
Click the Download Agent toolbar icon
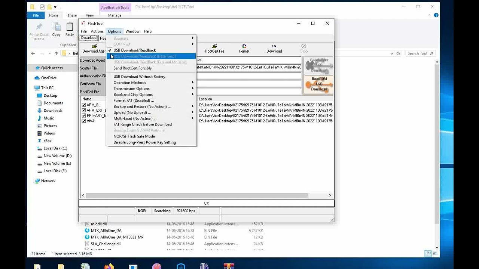point(94,49)
